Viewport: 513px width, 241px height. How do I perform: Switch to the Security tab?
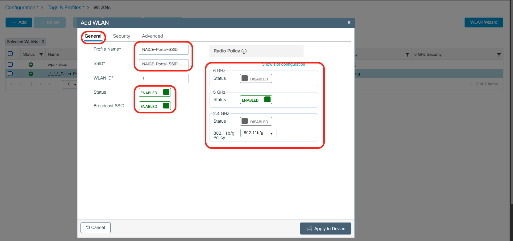click(x=122, y=36)
